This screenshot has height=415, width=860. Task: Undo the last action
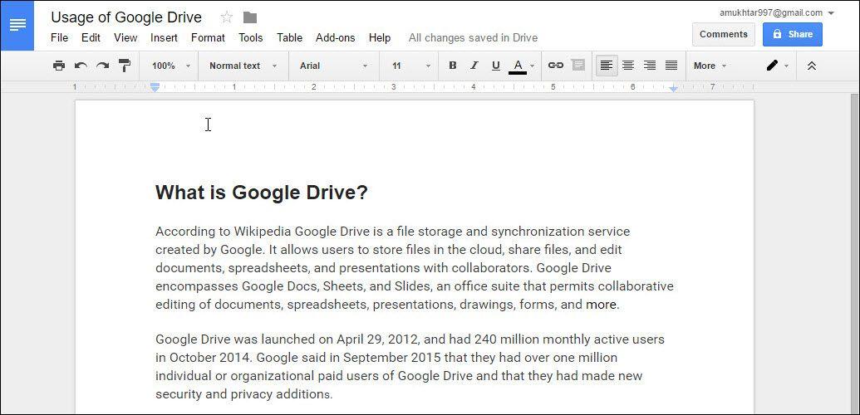(81, 66)
